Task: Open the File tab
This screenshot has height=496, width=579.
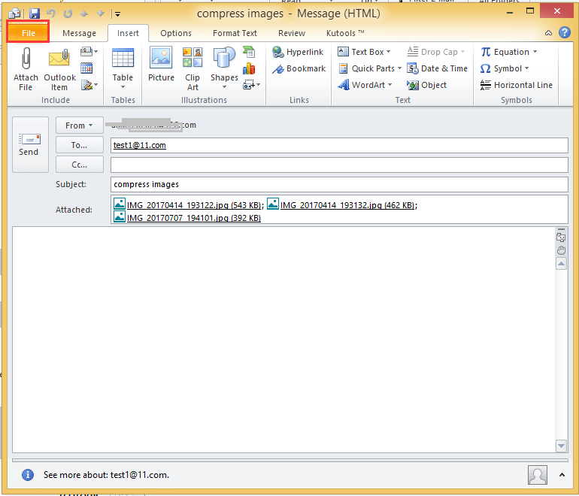Action: coord(28,33)
